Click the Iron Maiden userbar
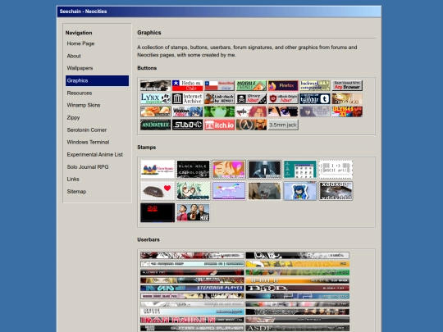This screenshot has width=443, height=332. pyautogui.click(x=192, y=321)
